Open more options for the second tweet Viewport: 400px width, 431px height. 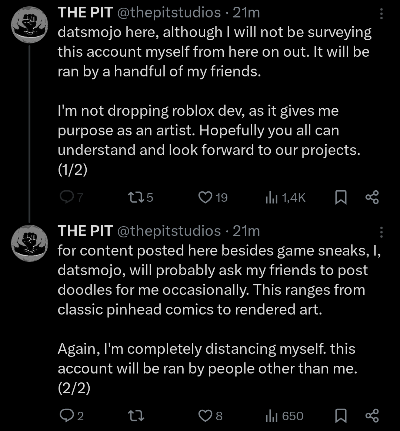[x=381, y=232]
